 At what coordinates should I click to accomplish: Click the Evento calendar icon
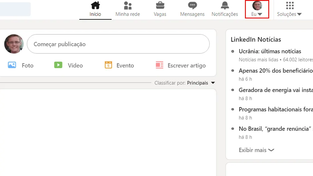click(x=108, y=65)
